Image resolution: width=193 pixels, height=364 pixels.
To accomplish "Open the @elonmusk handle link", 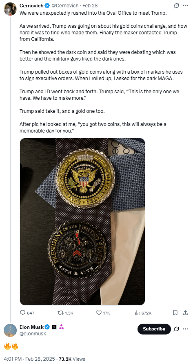I will (33, 334).
